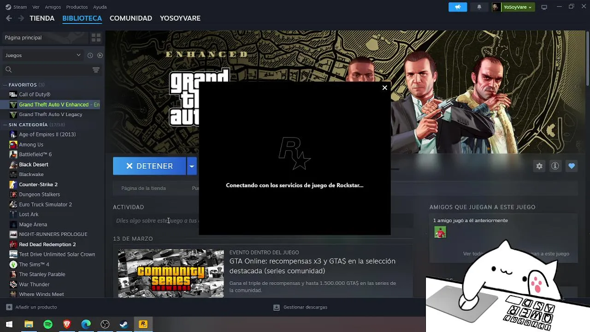Screen dimensions: 590x332
Task: Select NIGHT-RUNNERS PROLOGUE in the list
Action: coord(53,234)
